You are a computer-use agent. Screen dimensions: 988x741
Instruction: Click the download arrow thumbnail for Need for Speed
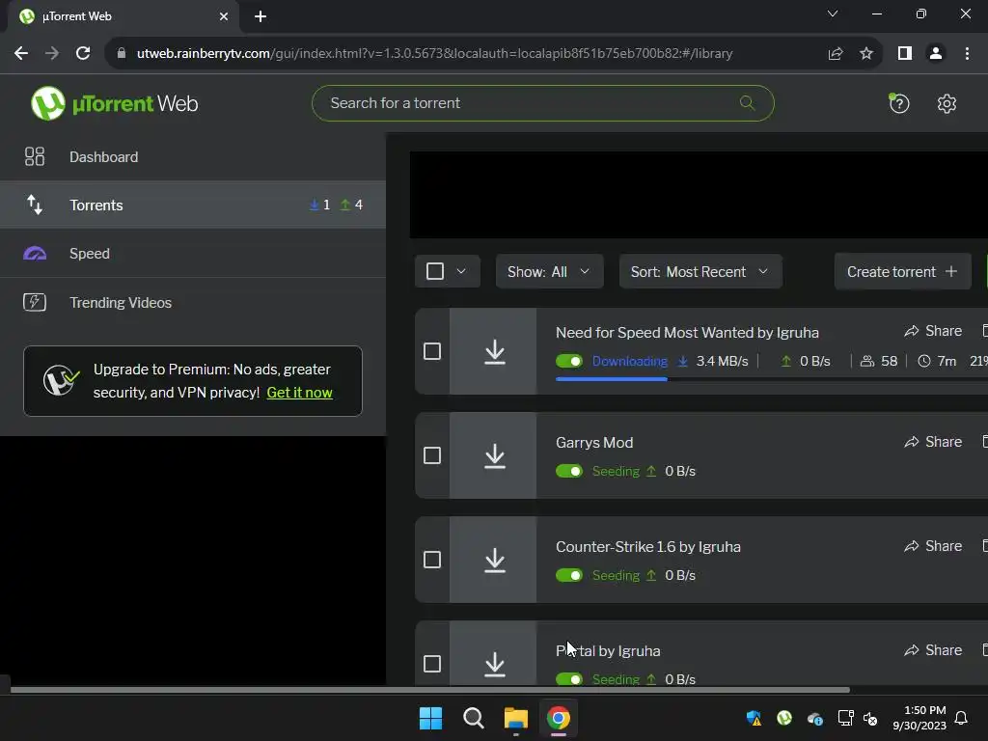tap(495, 351)
